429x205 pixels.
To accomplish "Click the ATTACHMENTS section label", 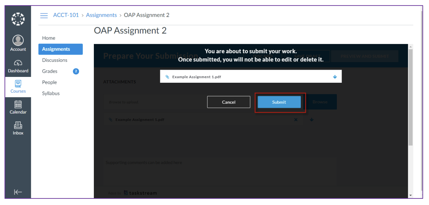I will point(120,82).
